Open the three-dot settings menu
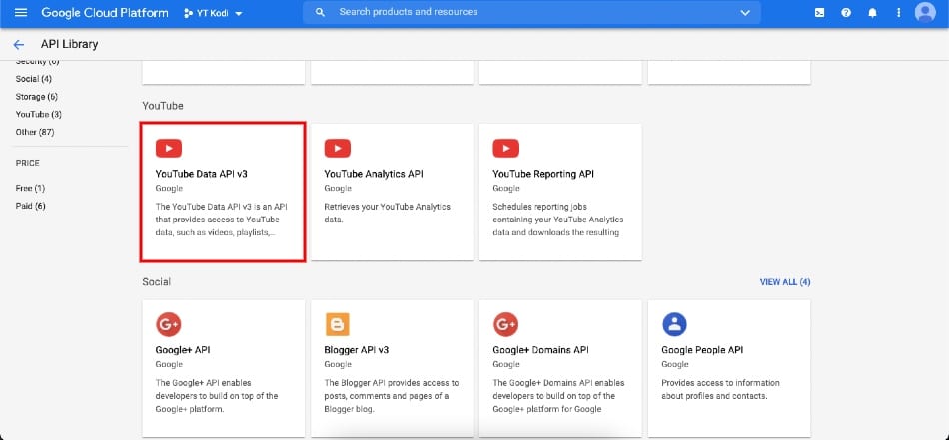This screenshot has width=949, height=440. click(x=898, y=13)
